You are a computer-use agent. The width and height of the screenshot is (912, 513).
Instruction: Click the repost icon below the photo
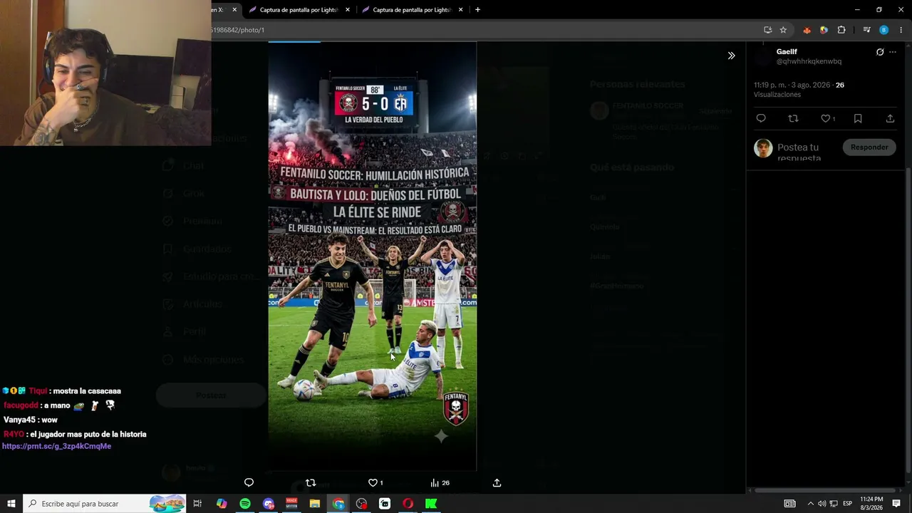(x=311, y=482)
